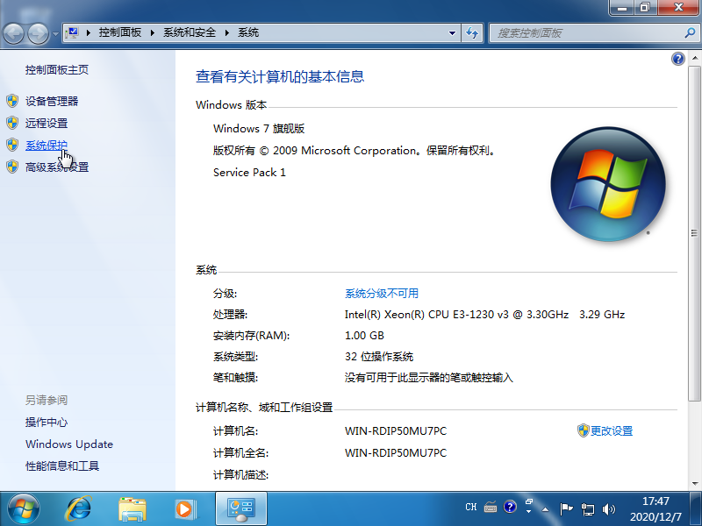Open the network icon in system tray
702x526 pixels.
[x=587, y=507]
